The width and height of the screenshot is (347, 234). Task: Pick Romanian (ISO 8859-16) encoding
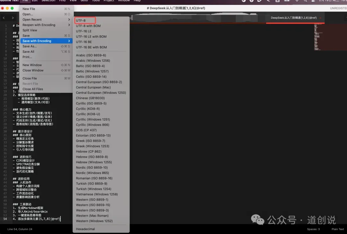pos(101,178)
